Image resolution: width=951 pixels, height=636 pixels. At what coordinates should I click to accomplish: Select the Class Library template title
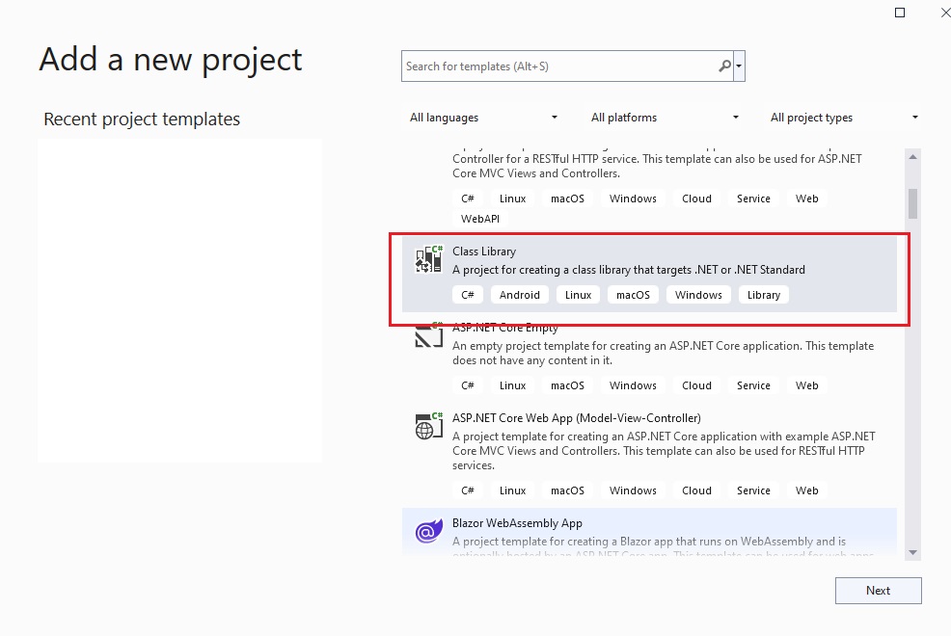(484, 252)
